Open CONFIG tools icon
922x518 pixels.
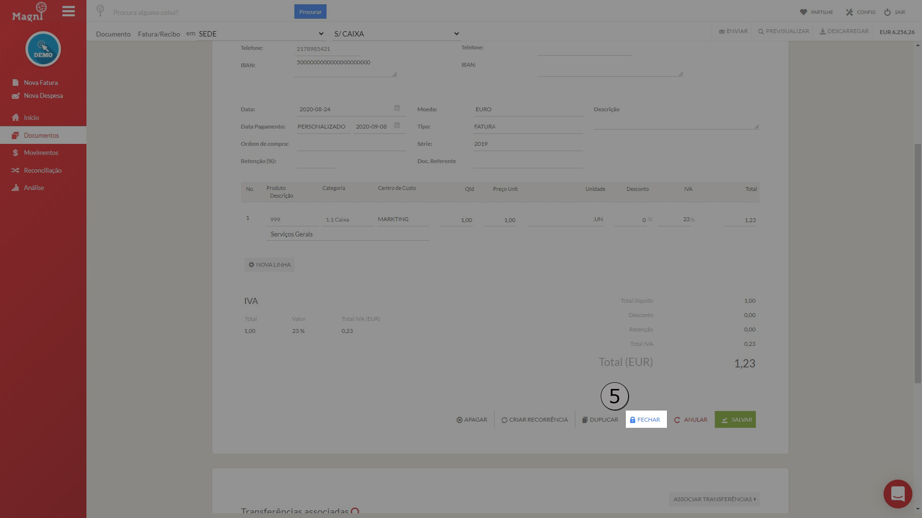pos(849,12)
